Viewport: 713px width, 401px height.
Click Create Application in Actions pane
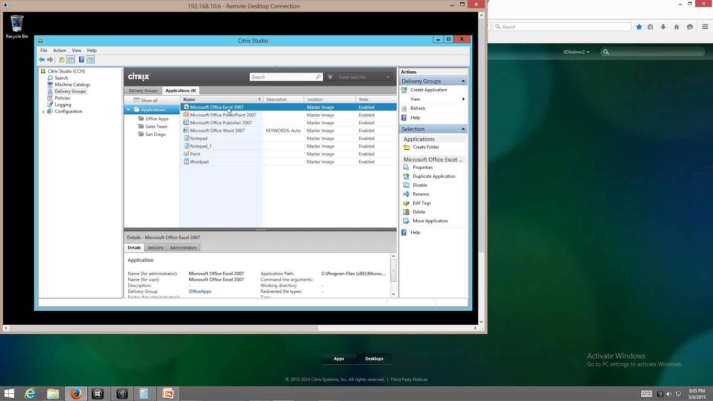[428, 90]
